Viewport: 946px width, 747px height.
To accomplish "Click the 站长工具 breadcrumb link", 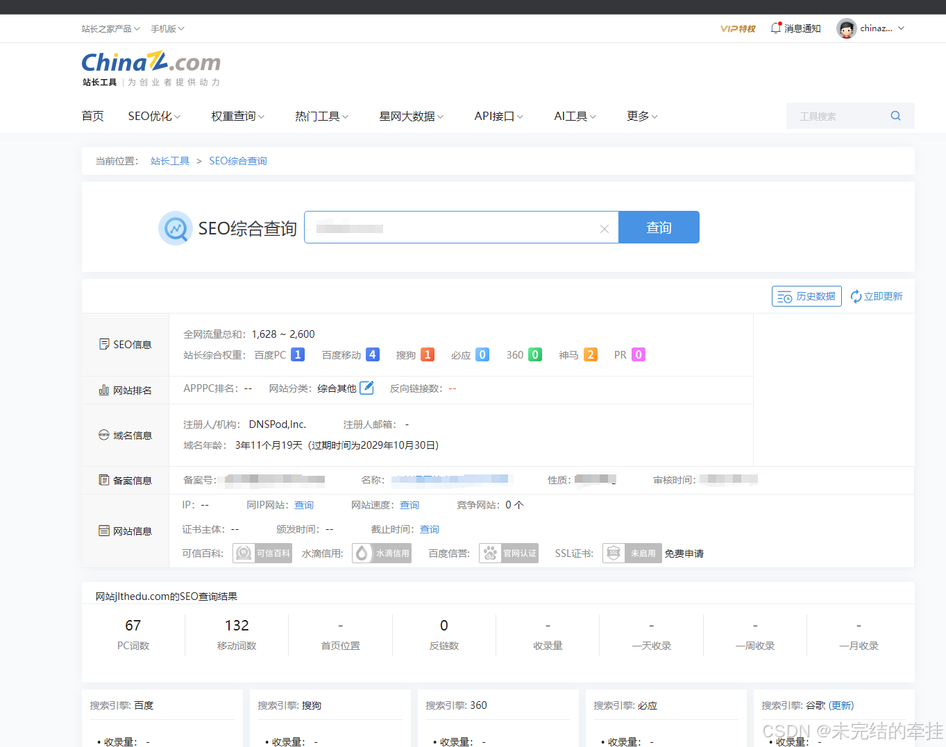I will point(170,161).
